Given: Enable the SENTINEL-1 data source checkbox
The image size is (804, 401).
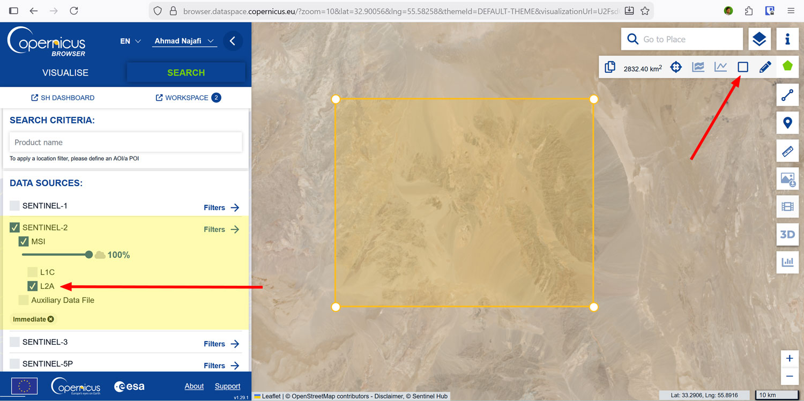Looking at the screenshot, I should [15, 206].
